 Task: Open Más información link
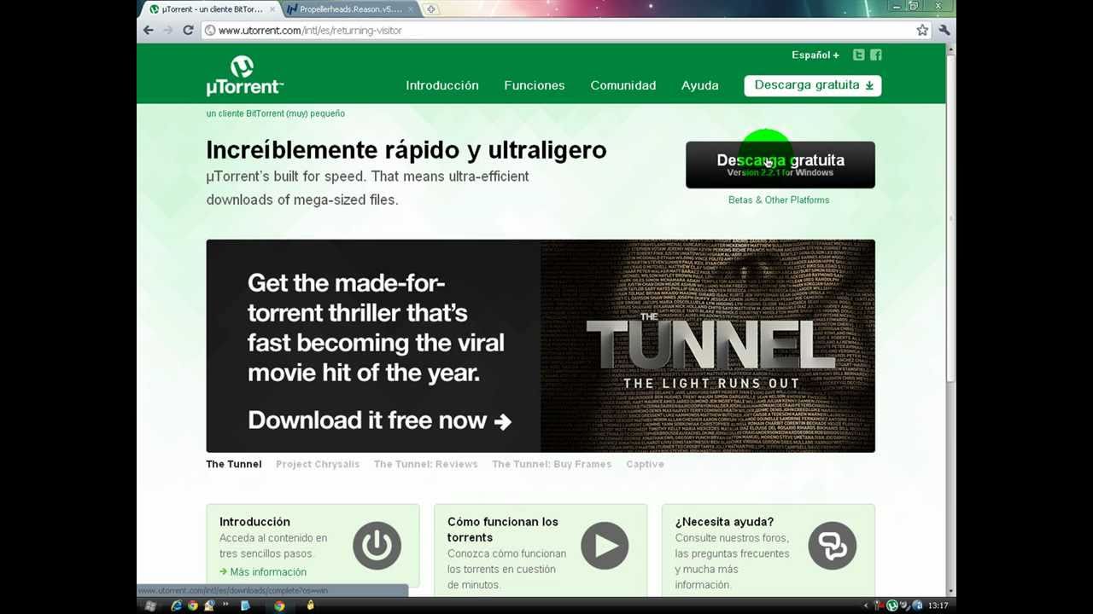(263, 571)
